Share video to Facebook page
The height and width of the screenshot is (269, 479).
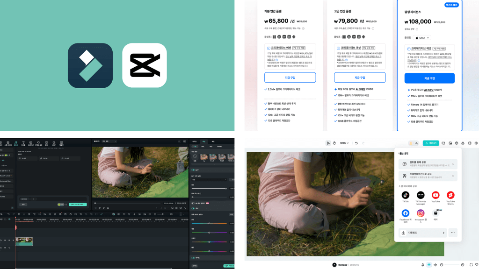[x=406, y=213]
